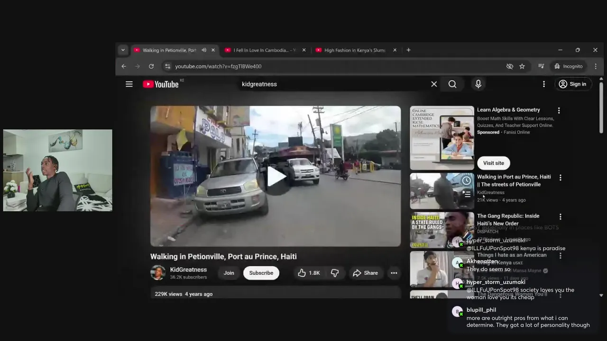Expand the tab search dropdown
This screenshot has height=341, width=607.
click(123, 50)
